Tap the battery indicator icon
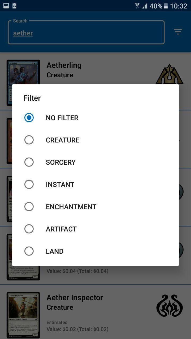The height and width of the screenshot is (339, 191). point(166,6)
